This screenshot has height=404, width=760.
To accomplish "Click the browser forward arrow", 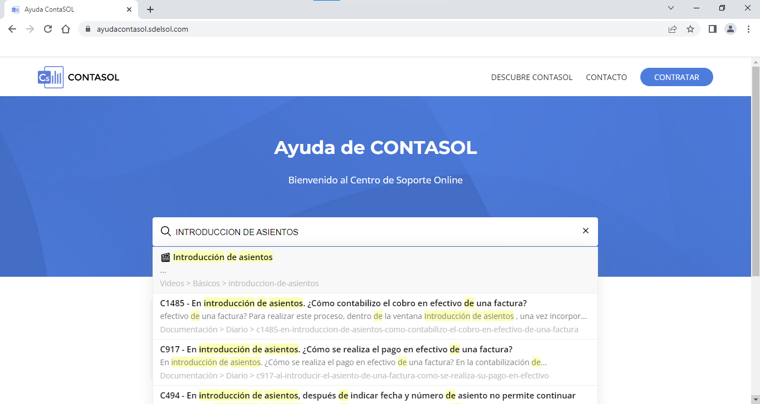I will (30, 29).
